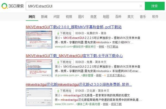Viewport: 166px width, 109px height.
Task: Click the 360搜索 logo
Action: point(13,6)
